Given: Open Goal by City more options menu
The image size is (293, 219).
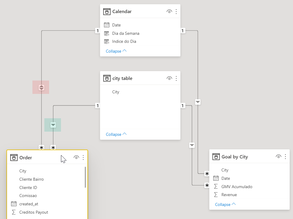Looking at the screenshot, I should tap(285, 157).
